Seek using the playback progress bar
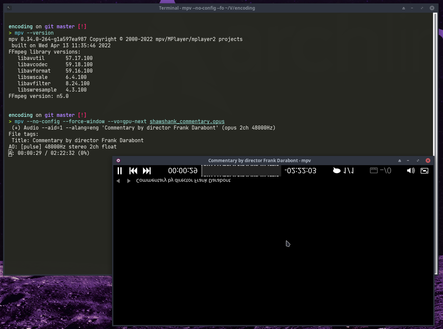 click(241, 170)
